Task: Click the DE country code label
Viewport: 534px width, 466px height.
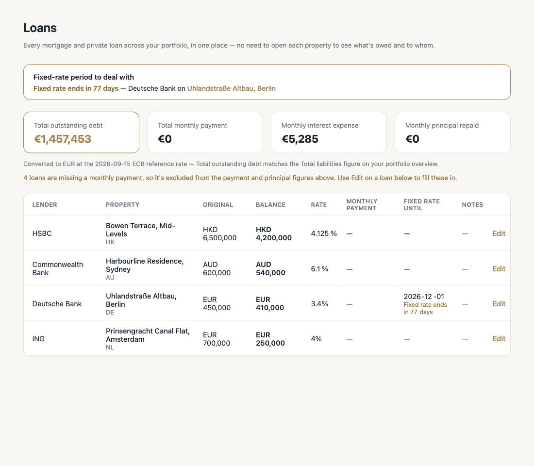Action: point(110,313)
